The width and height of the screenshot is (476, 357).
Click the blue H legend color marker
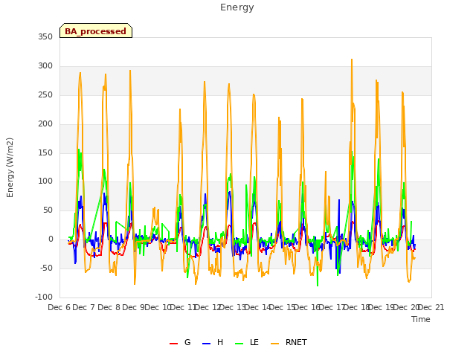click(206, 344)
